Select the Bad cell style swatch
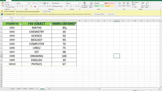Image resolution: width=162 pixels, height=91 pixels. [x=109, y=3]
